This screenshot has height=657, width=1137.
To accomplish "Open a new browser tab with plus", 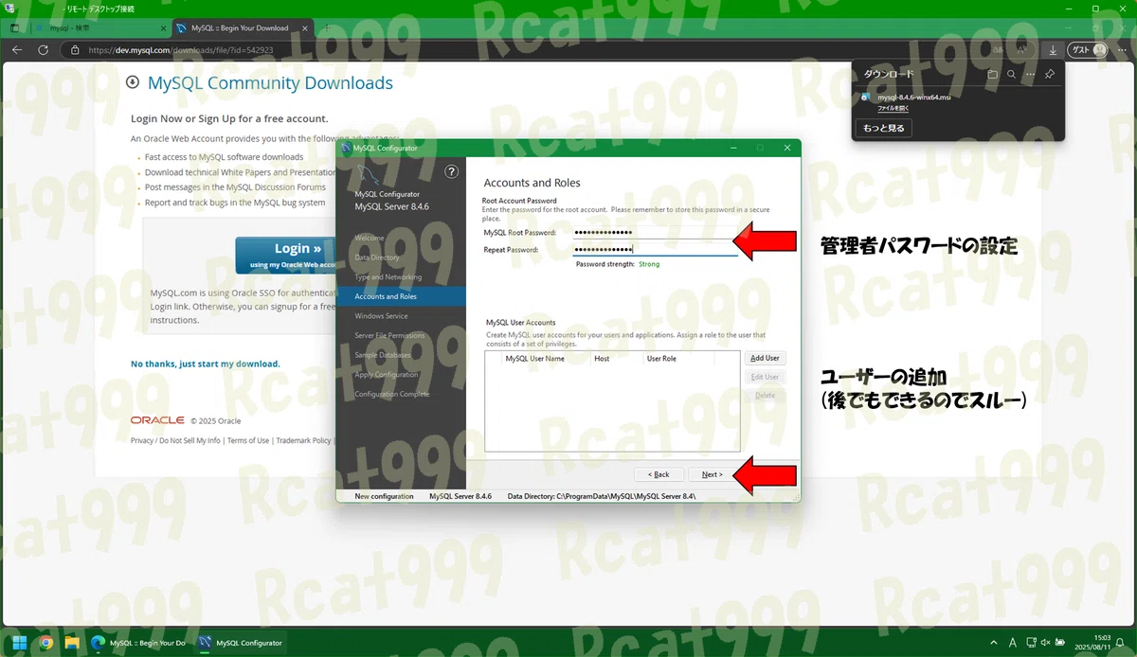I will coord(326,28).
